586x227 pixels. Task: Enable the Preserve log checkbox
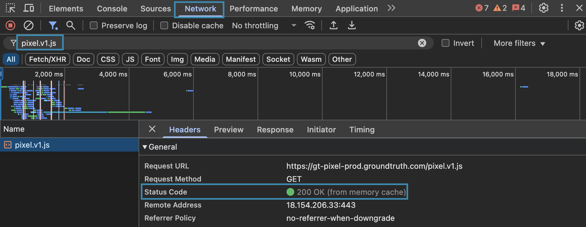pyautogui.click(x=94, y=26)
